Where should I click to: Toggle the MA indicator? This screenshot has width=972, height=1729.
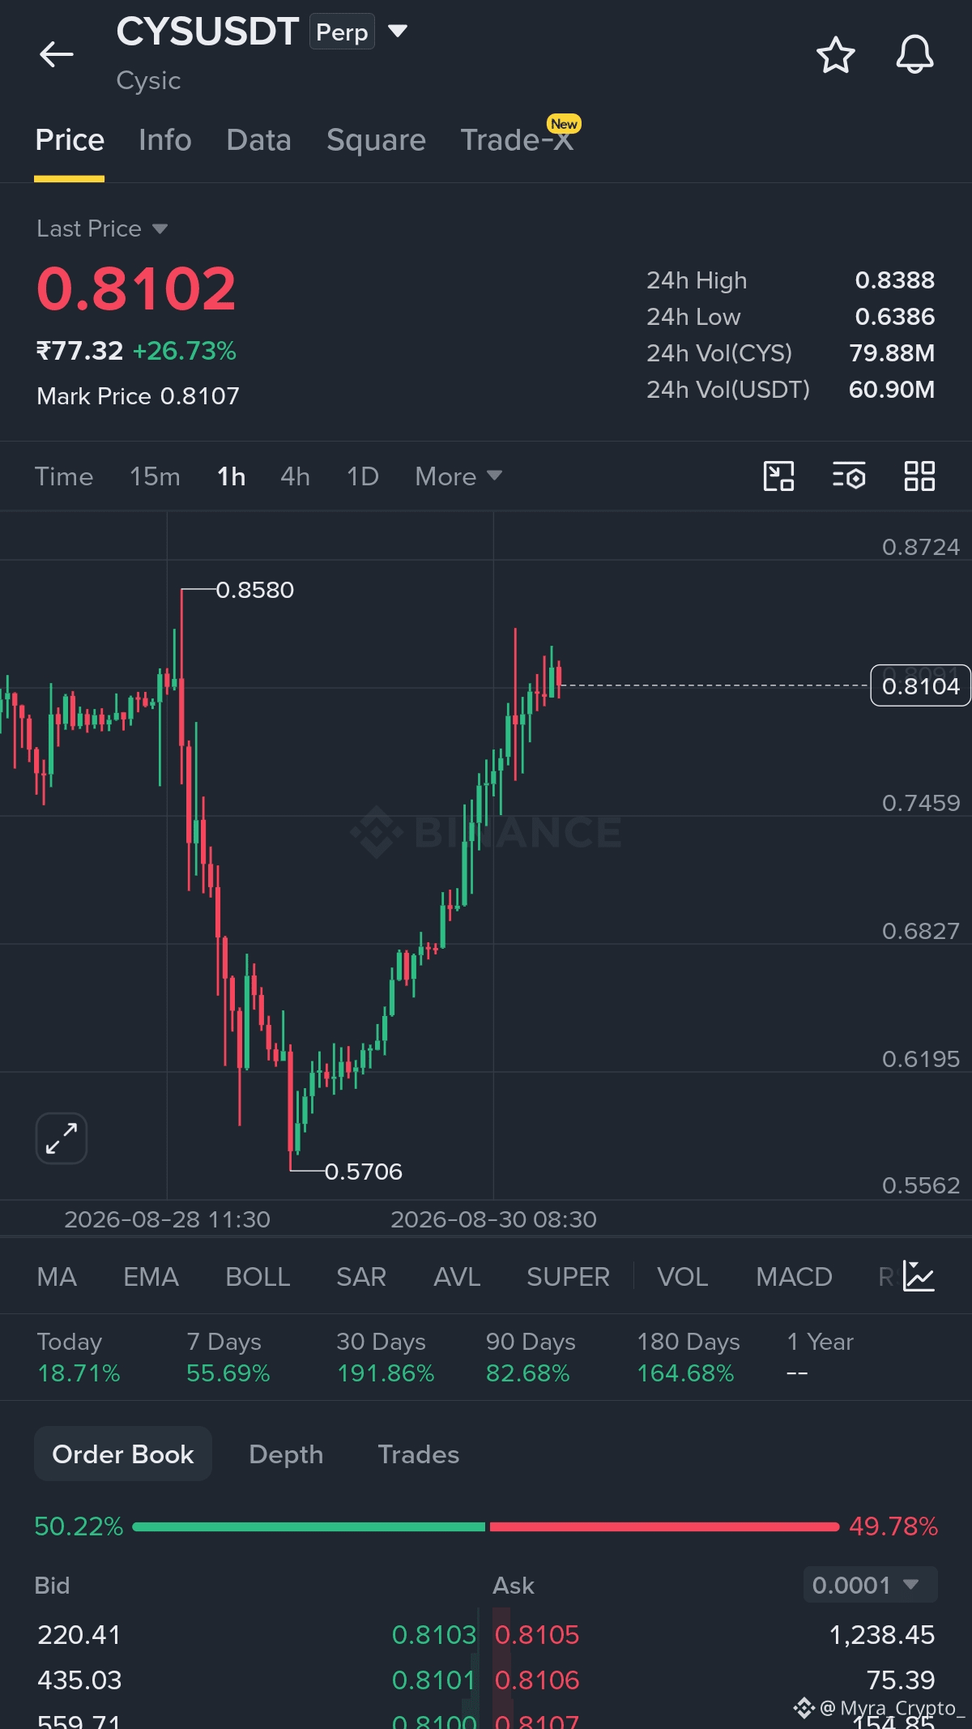click(57, 1277)
